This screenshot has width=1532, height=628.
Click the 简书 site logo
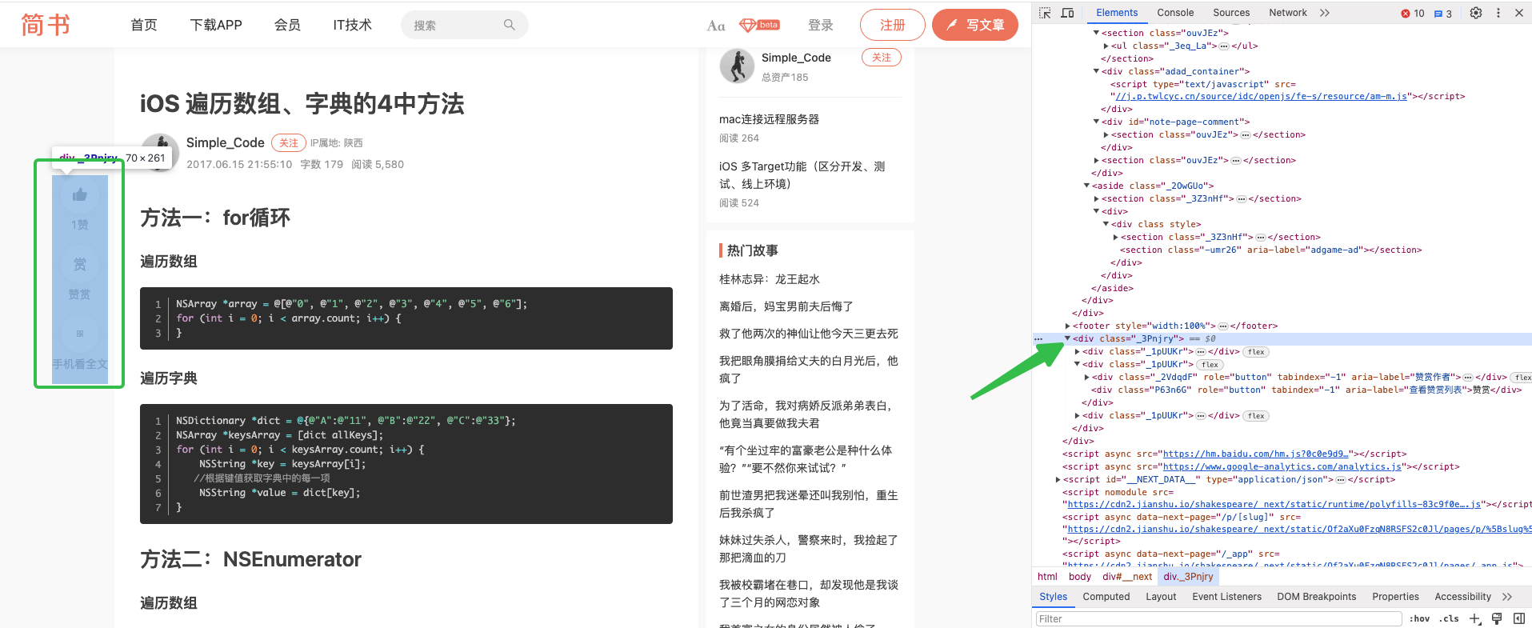pyautogui.click(x=45, y=25)
